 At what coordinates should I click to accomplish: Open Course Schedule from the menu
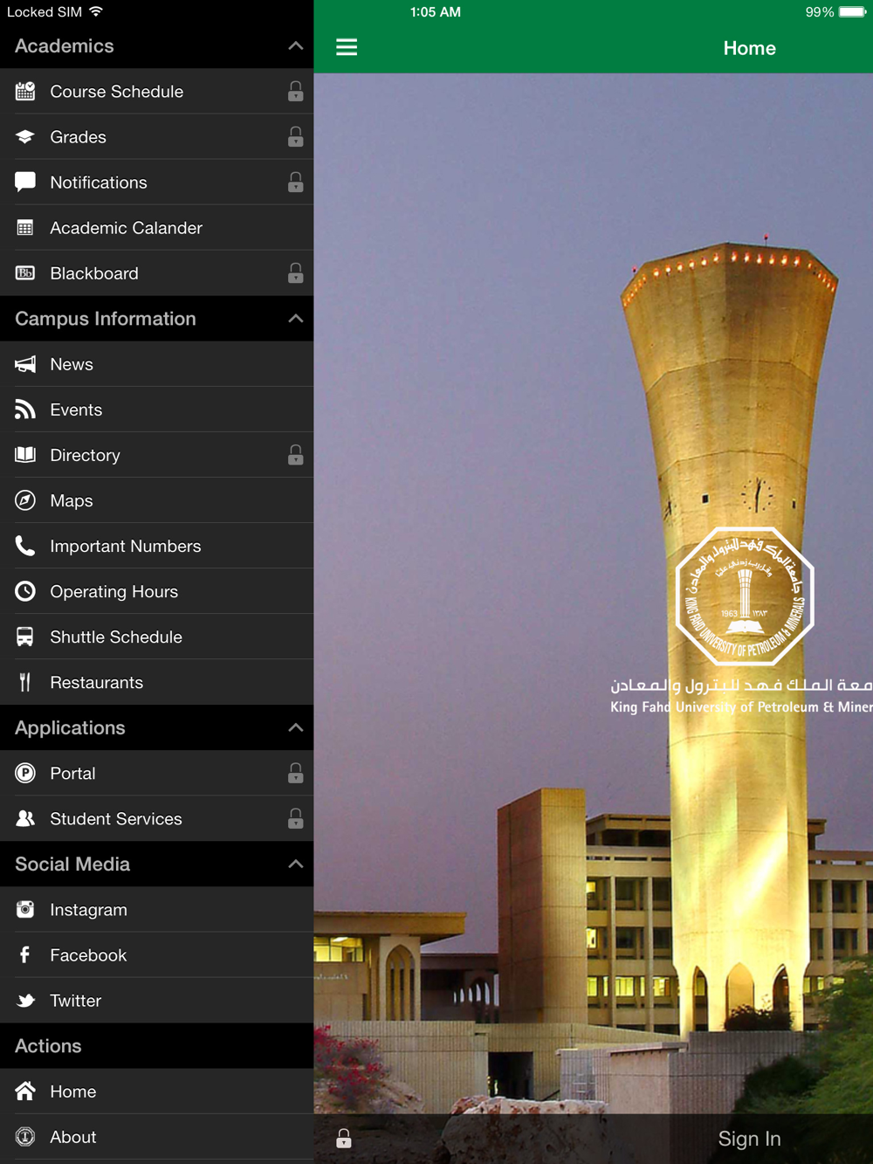point(157,91)
